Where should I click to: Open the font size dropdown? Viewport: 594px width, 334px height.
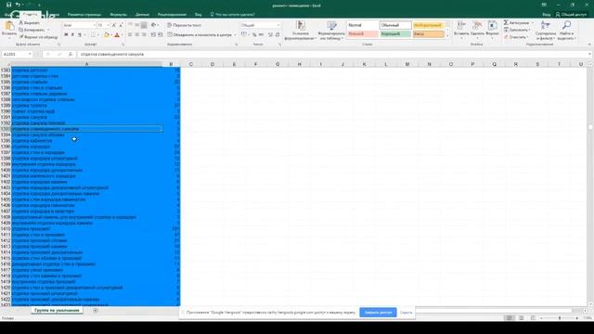coord(108,25)
